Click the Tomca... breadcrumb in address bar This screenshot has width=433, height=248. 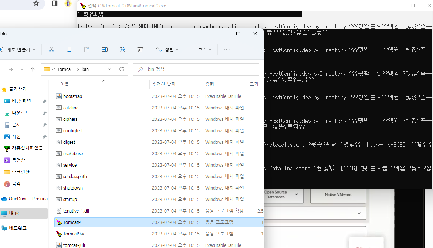click(65, 69)
